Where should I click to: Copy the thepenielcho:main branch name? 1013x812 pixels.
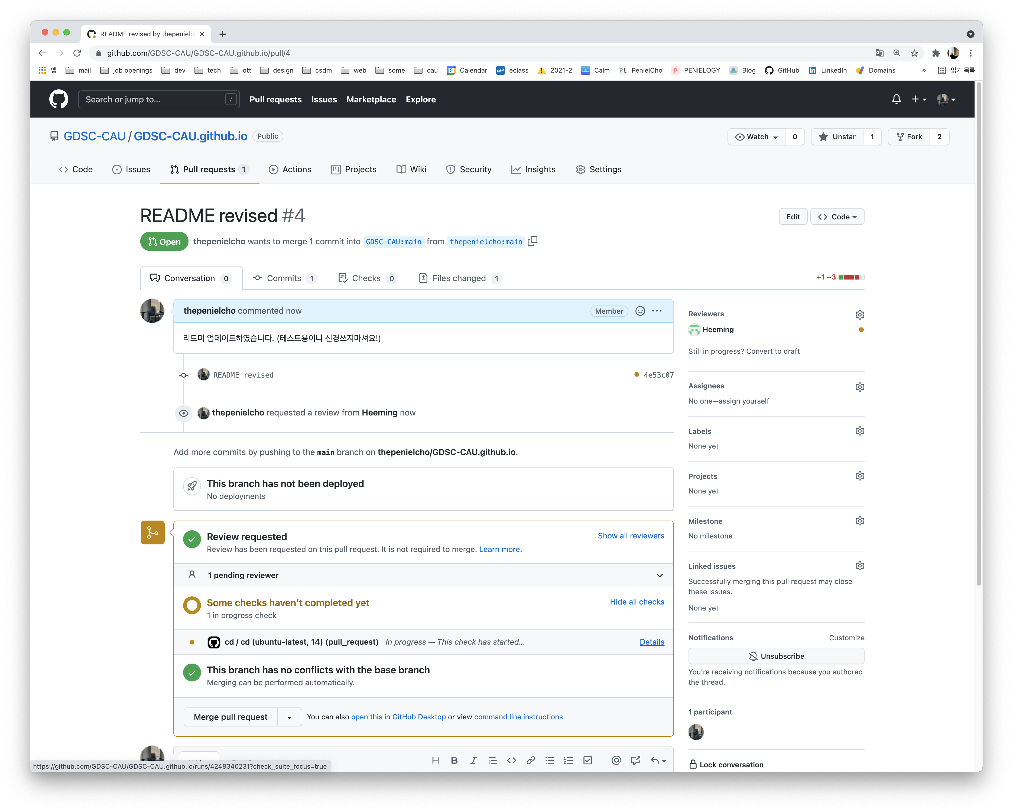pos(532,241)
